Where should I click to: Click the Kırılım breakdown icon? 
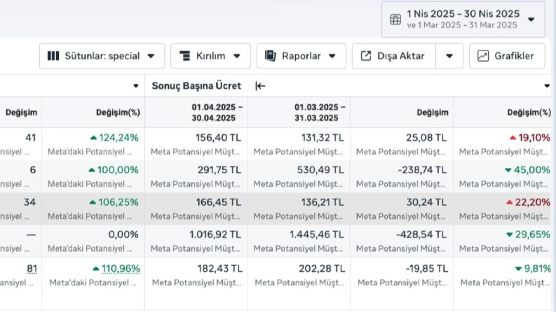184,56
